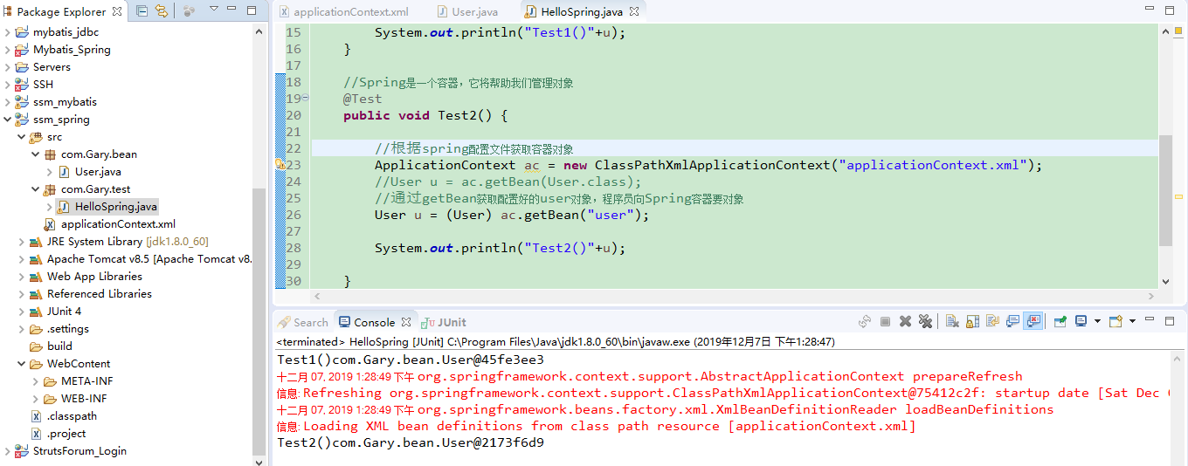1188x466 pixels.
Task: Click the StrutsForum_Login project icon
Action: click(22, 451)
